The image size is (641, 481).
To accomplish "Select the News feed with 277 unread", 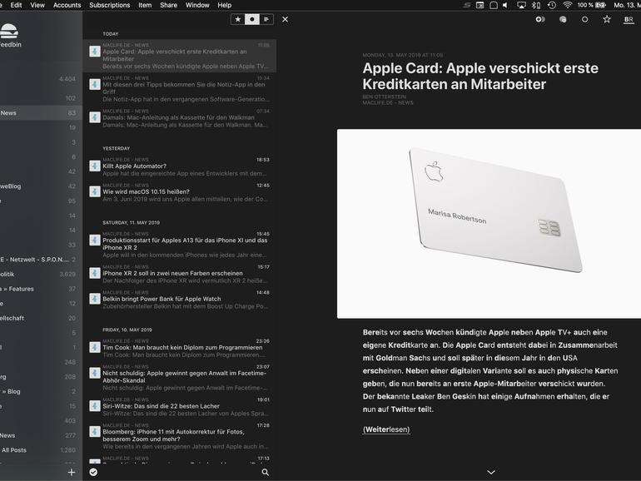I will pos(41,435).
